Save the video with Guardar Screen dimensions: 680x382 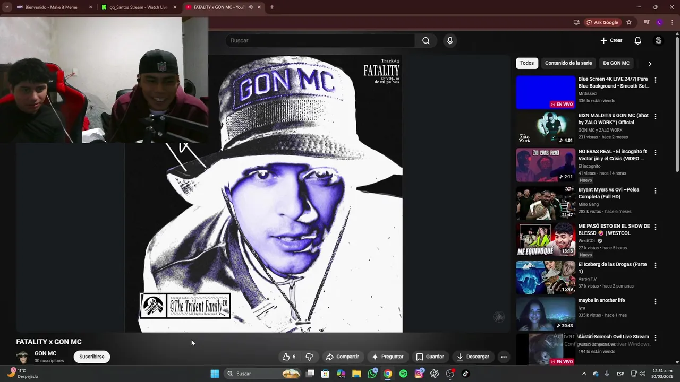coord(430,357)
